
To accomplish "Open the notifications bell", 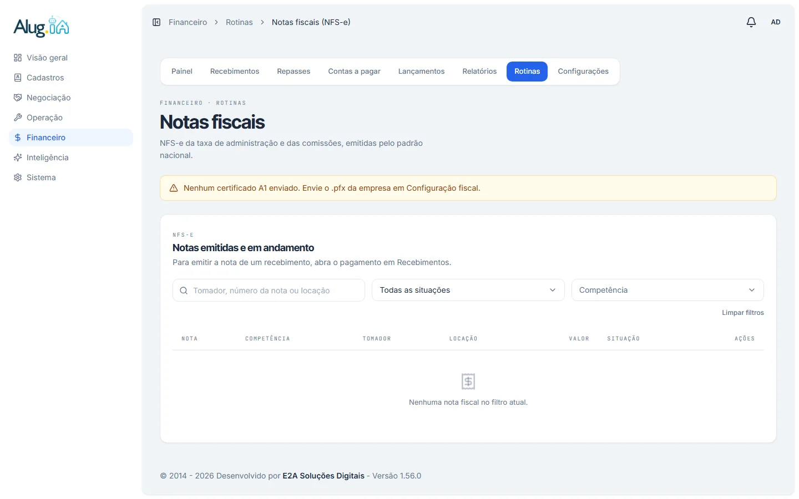I will tap(751, 22).
